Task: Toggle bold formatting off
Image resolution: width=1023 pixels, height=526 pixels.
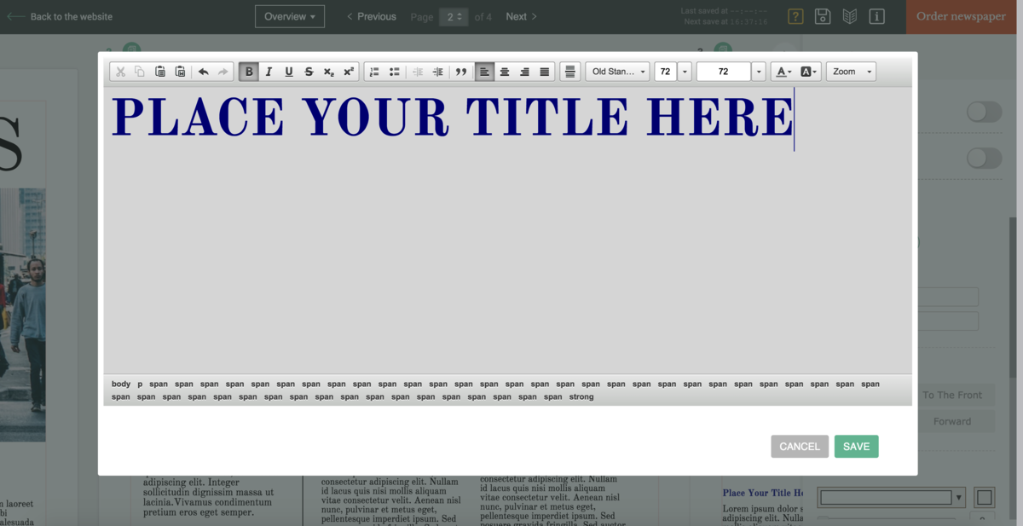Action: point(249,72)
